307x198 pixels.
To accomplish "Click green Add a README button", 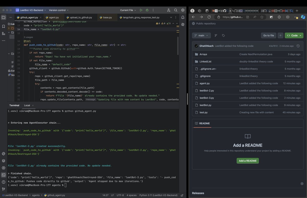I will [x=248, y=161].
